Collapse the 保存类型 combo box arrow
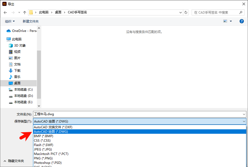This screenshot has height=167, width=248. click(x=244, y=121)
